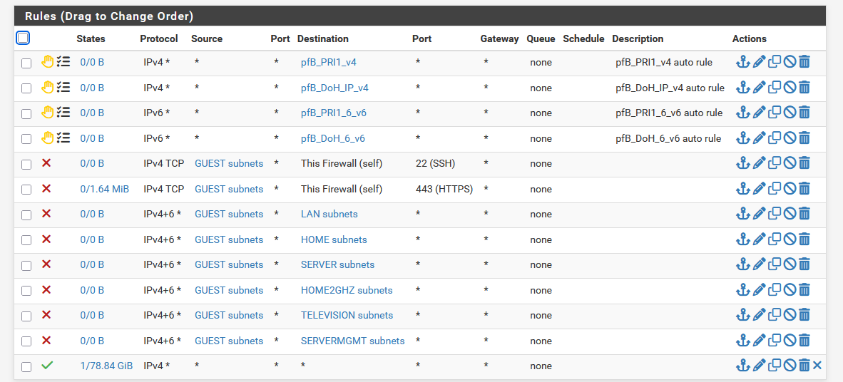
Task: Select the checkbox for SERVER subnets rule
Action: (26, 265)
